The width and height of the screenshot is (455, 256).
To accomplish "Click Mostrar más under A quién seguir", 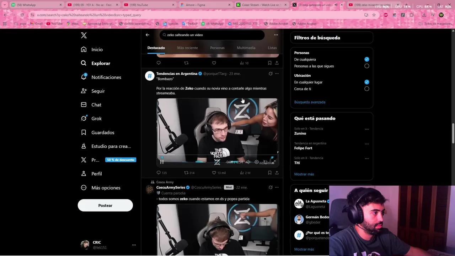I will [x=304, y=249].
